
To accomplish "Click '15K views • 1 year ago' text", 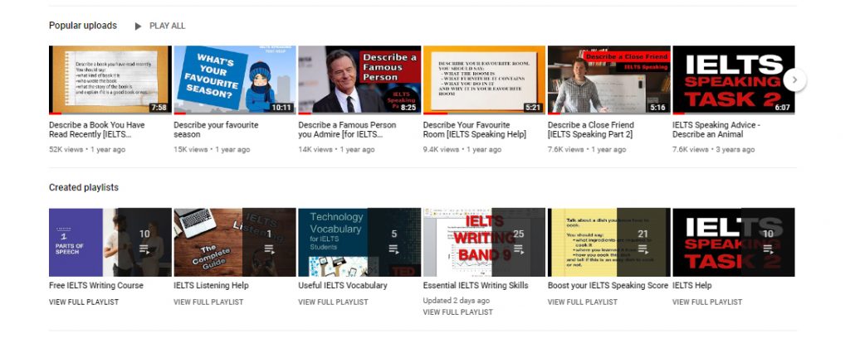I will (212, 150).
